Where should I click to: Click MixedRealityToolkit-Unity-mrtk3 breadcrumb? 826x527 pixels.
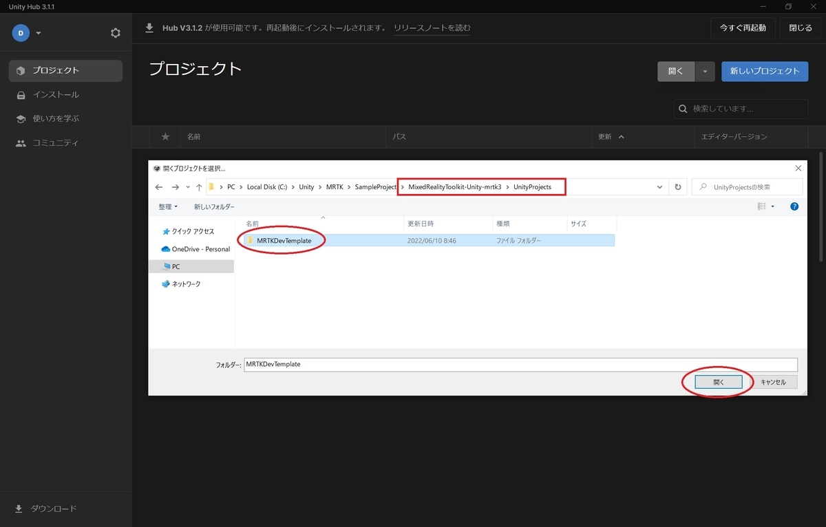pyautogui.click(x=456, y=187)
